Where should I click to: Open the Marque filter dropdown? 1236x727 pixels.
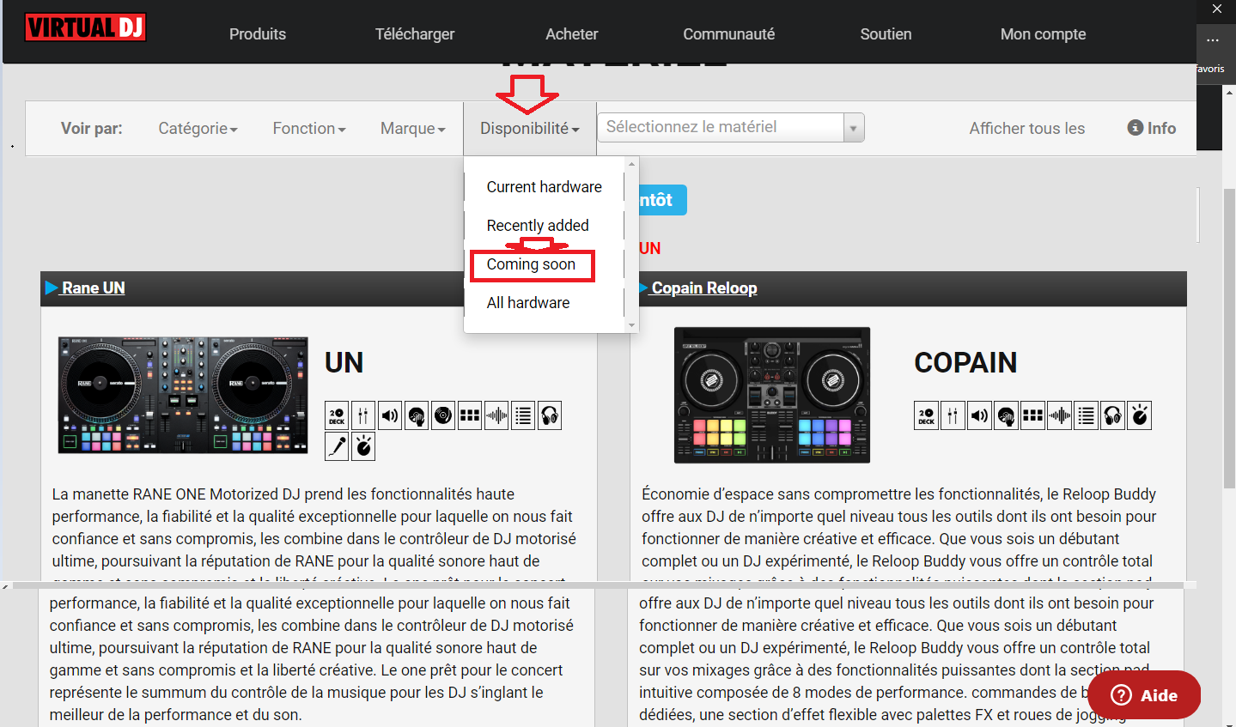pos(413,128)
